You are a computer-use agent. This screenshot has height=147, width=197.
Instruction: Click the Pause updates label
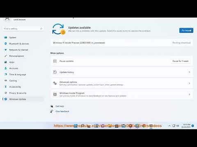[66, 61]
